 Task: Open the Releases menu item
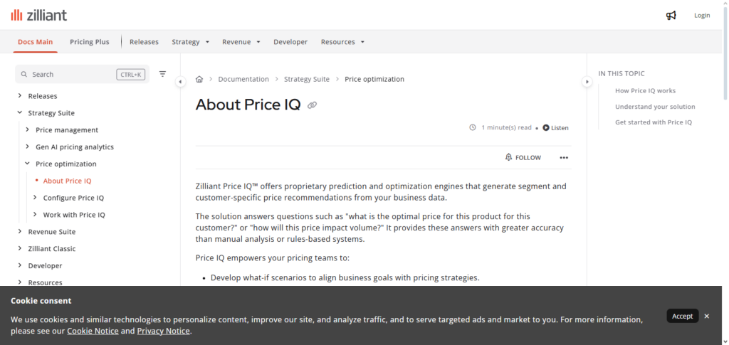click(x=144, y=42)
